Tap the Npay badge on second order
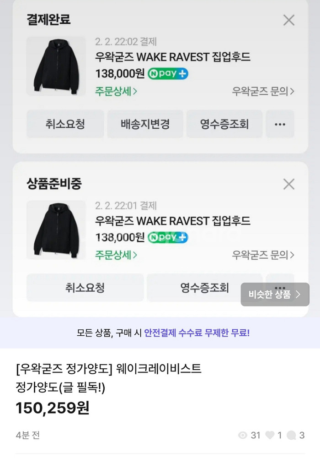The width and height of the screenshot is (320, 469). point(168,237)
